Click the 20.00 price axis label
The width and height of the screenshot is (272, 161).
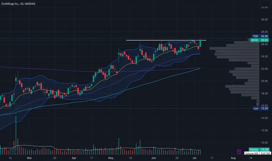click(264, 81)
